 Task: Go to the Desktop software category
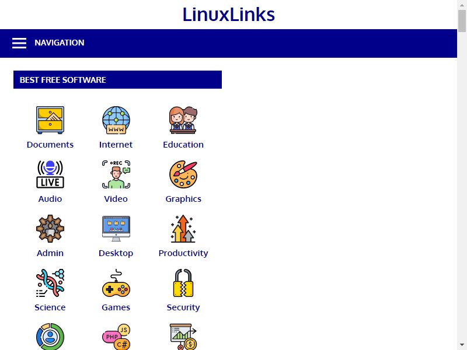(116, 253)
